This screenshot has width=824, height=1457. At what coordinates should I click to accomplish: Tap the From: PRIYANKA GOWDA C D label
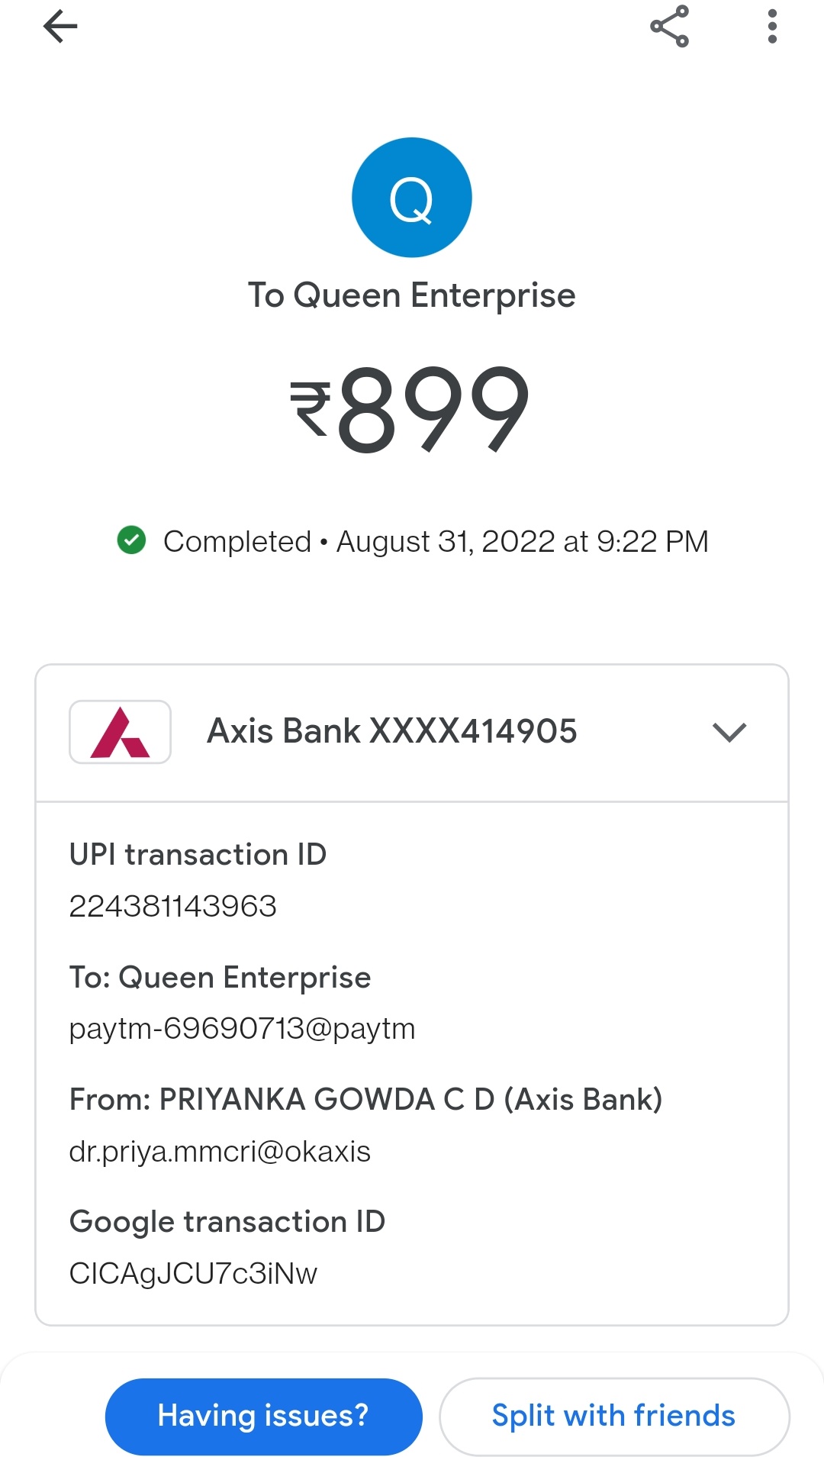coord(365,1100)
